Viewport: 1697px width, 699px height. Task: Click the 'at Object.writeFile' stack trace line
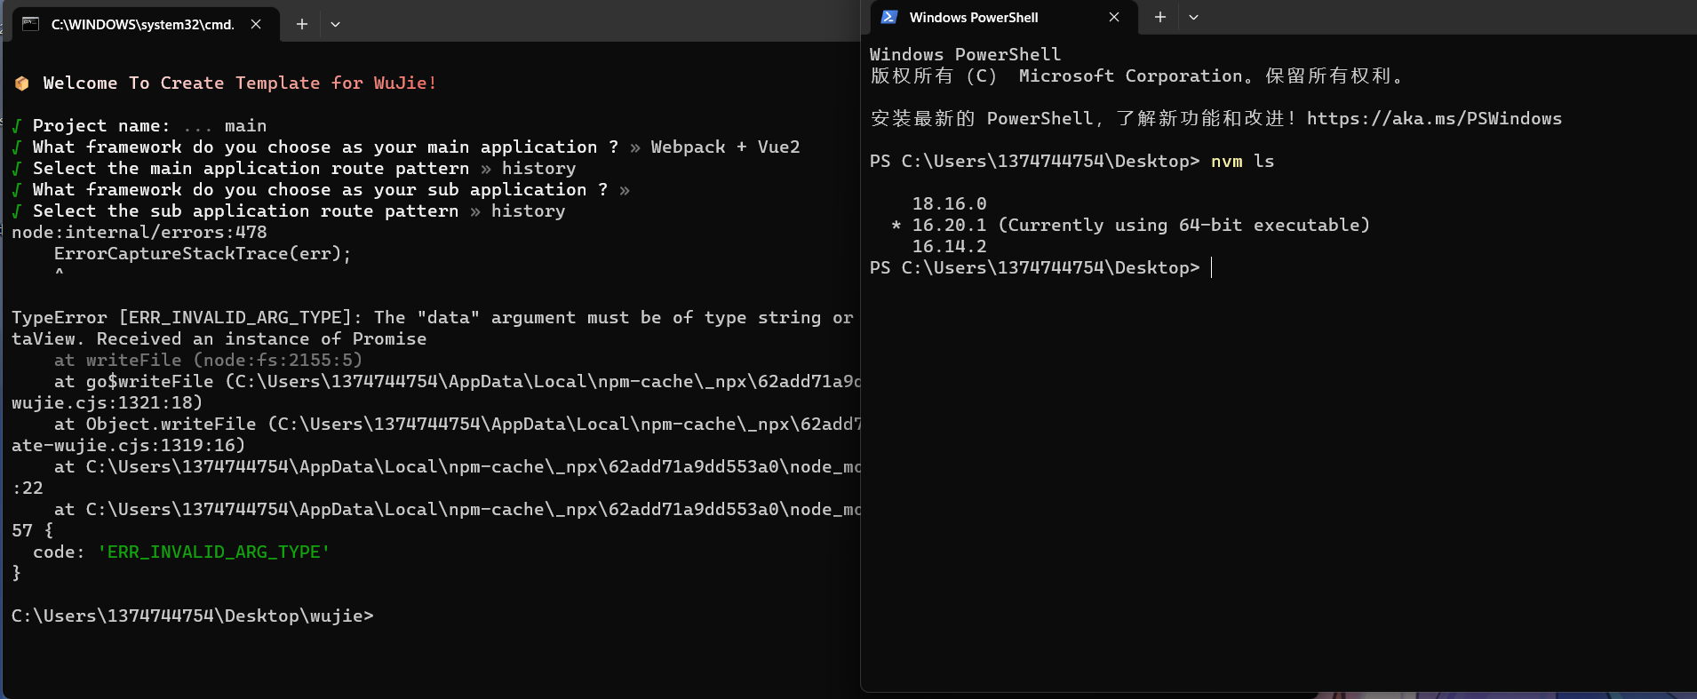tap(435, 434)
